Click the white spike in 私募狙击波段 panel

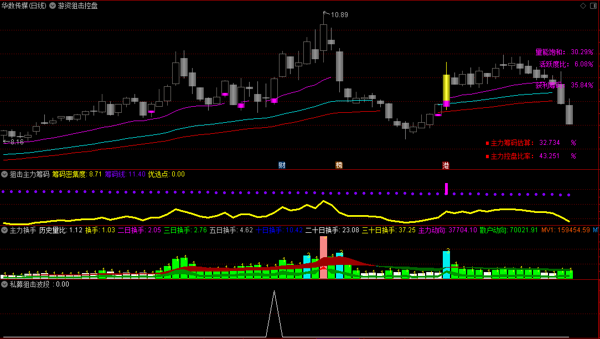(x=275, y=314)
